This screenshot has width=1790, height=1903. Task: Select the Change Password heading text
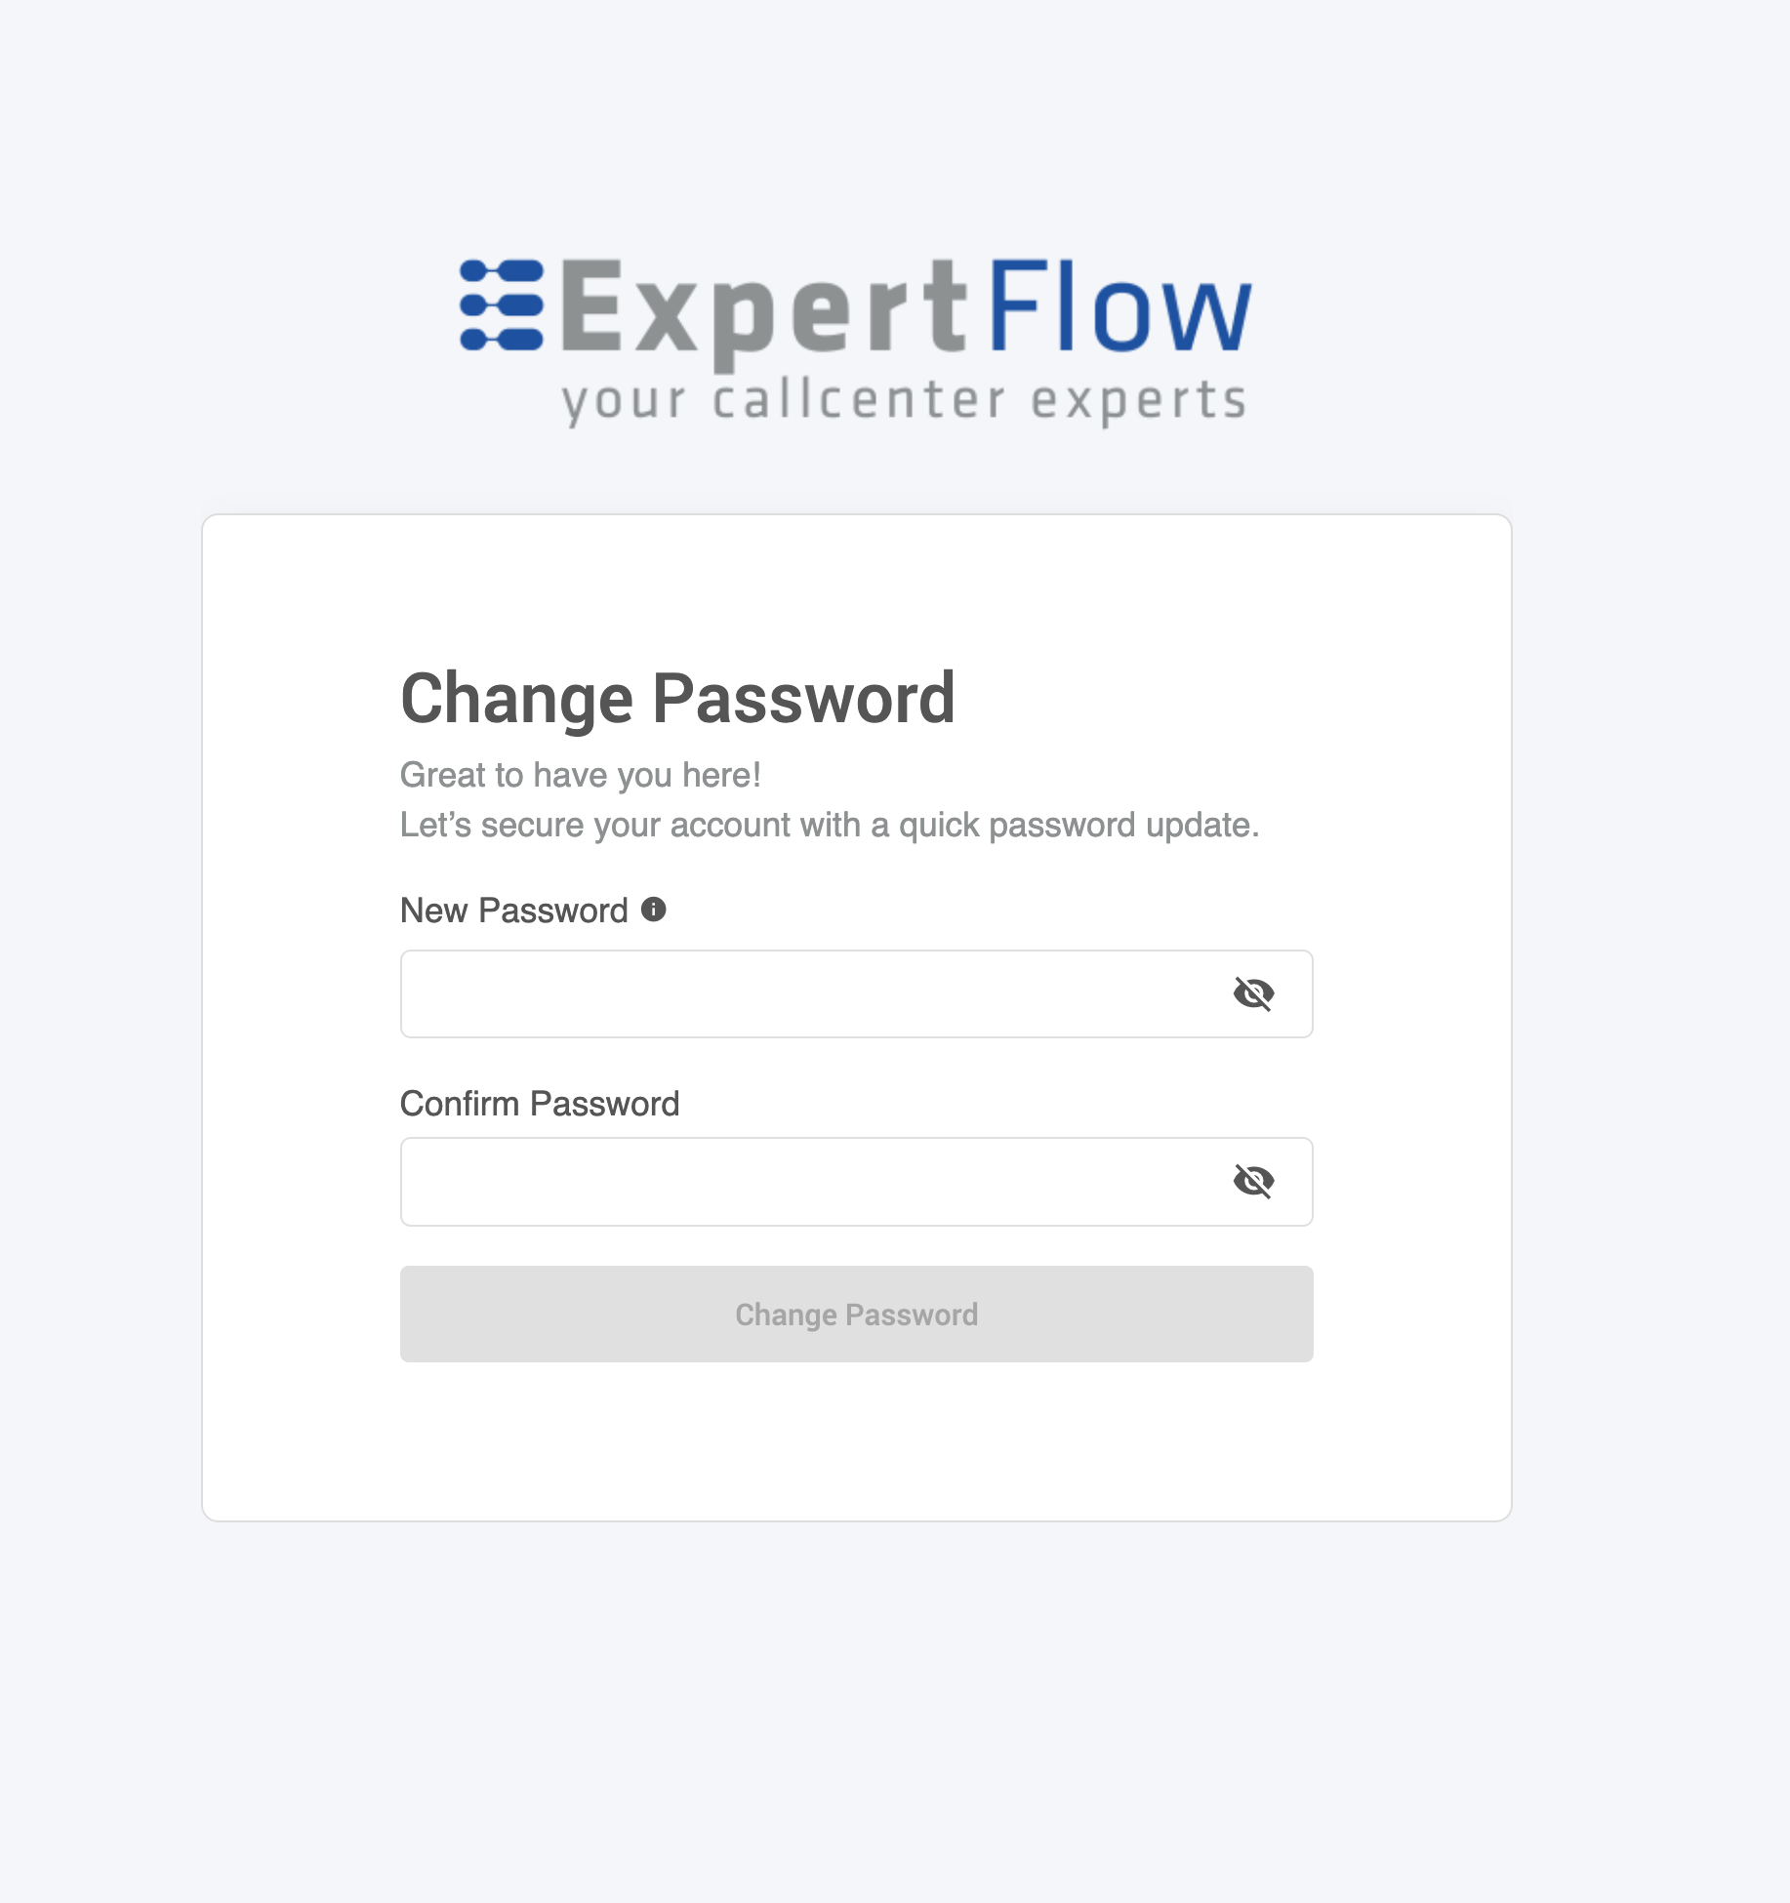(677, 697)
